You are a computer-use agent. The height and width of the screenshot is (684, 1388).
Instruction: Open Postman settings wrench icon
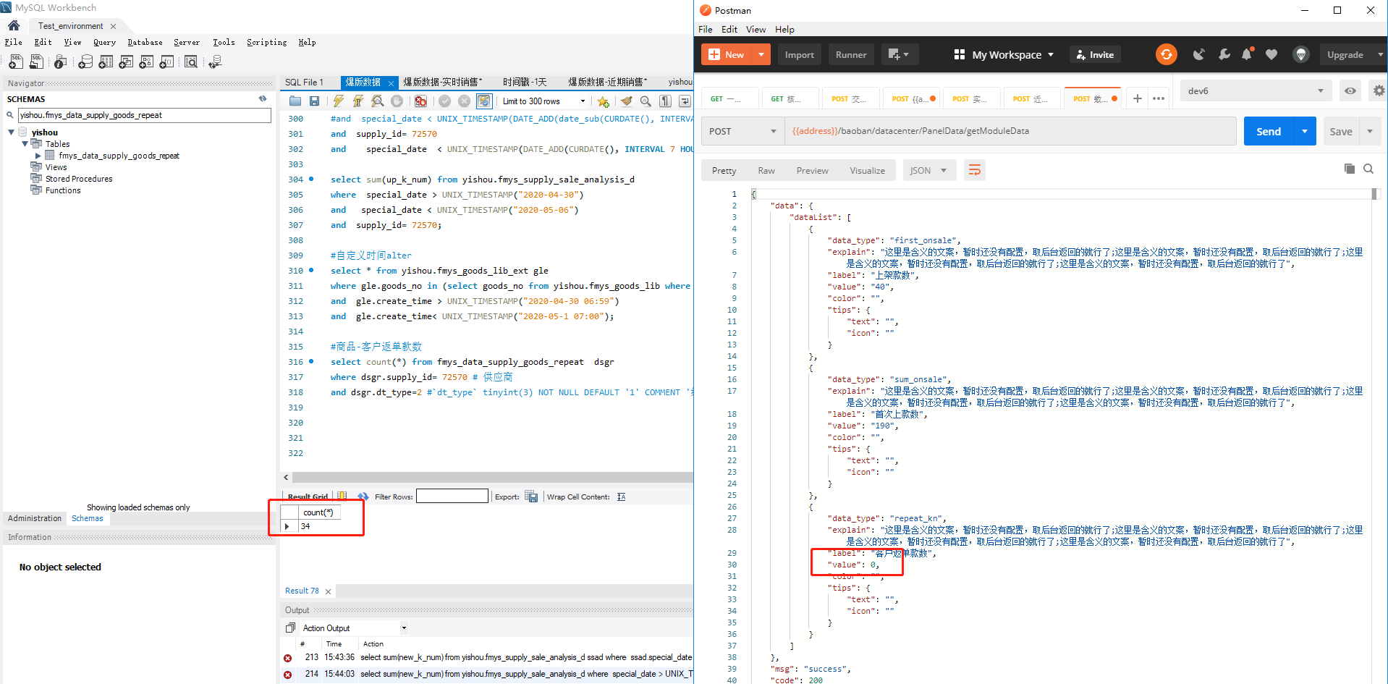click(1224, 54)
